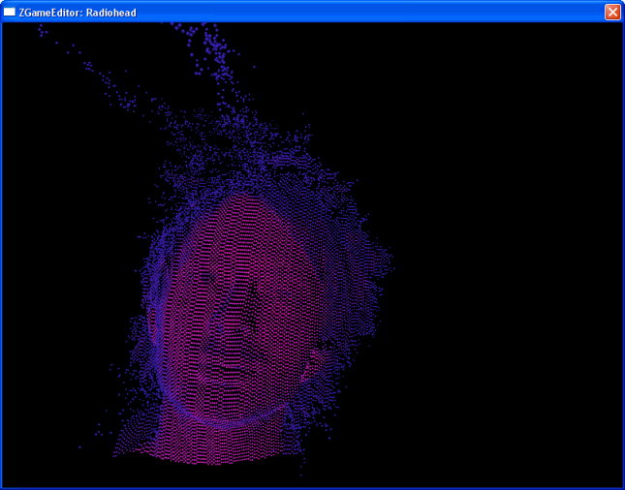Close the ZGameEditor Radiohead window
625x490 pixels.
612,12
